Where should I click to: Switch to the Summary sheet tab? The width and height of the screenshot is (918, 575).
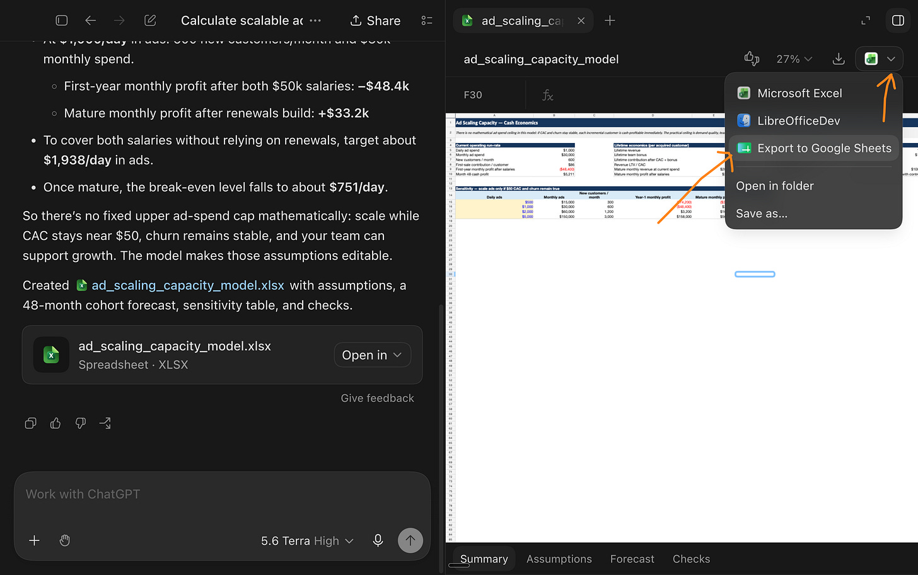point(484,559)
